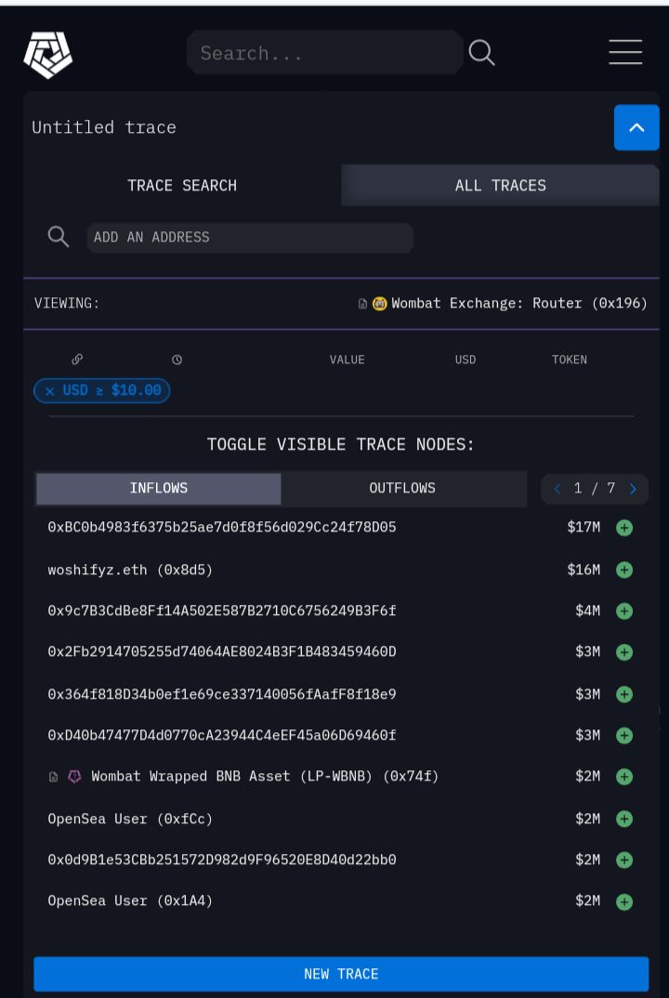Add Wombat Wrapped BNB Asset node

[x=624, y=777]
